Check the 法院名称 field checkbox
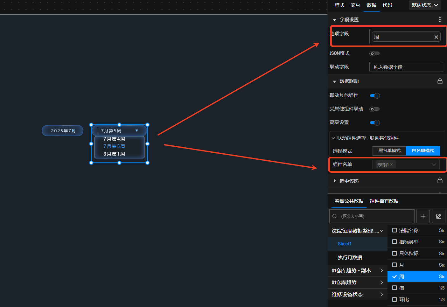 coord(395,230)
